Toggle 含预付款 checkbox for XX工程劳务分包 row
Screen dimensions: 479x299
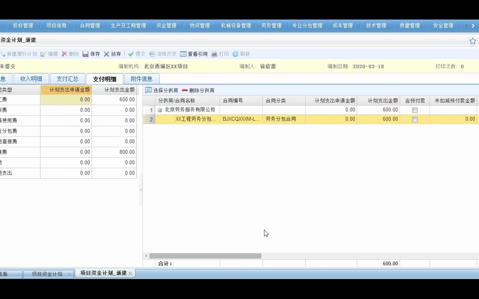tap(415, 120)
